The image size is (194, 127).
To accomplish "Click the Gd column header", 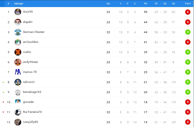I will (x=173, y=4).
